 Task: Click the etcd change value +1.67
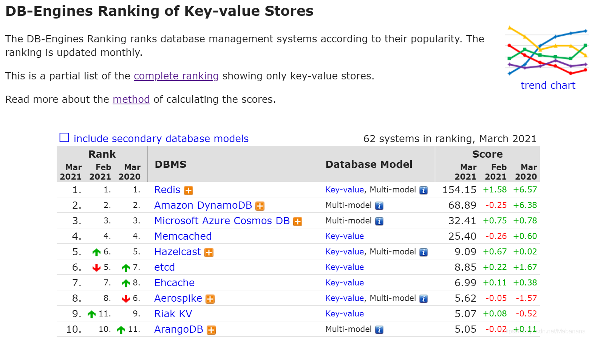(525, 267)
